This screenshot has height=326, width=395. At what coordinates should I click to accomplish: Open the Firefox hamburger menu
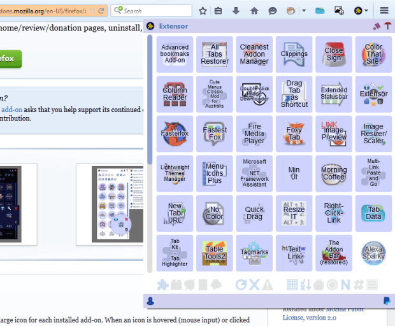(384, 11)
